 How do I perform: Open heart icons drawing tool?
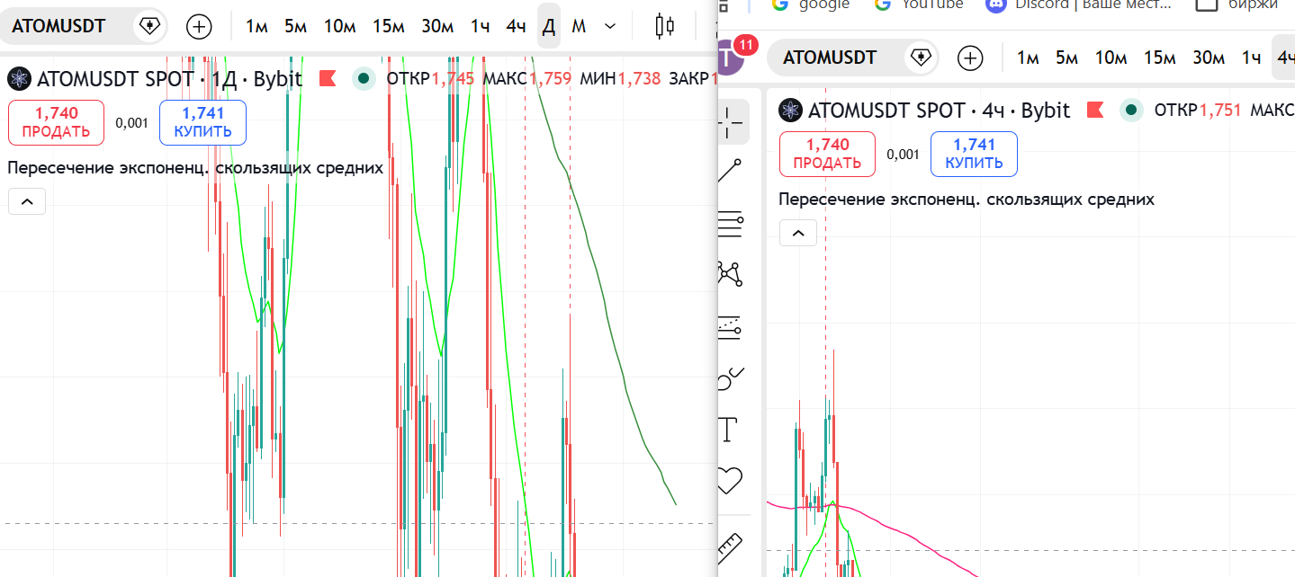[x=730, y=481]
